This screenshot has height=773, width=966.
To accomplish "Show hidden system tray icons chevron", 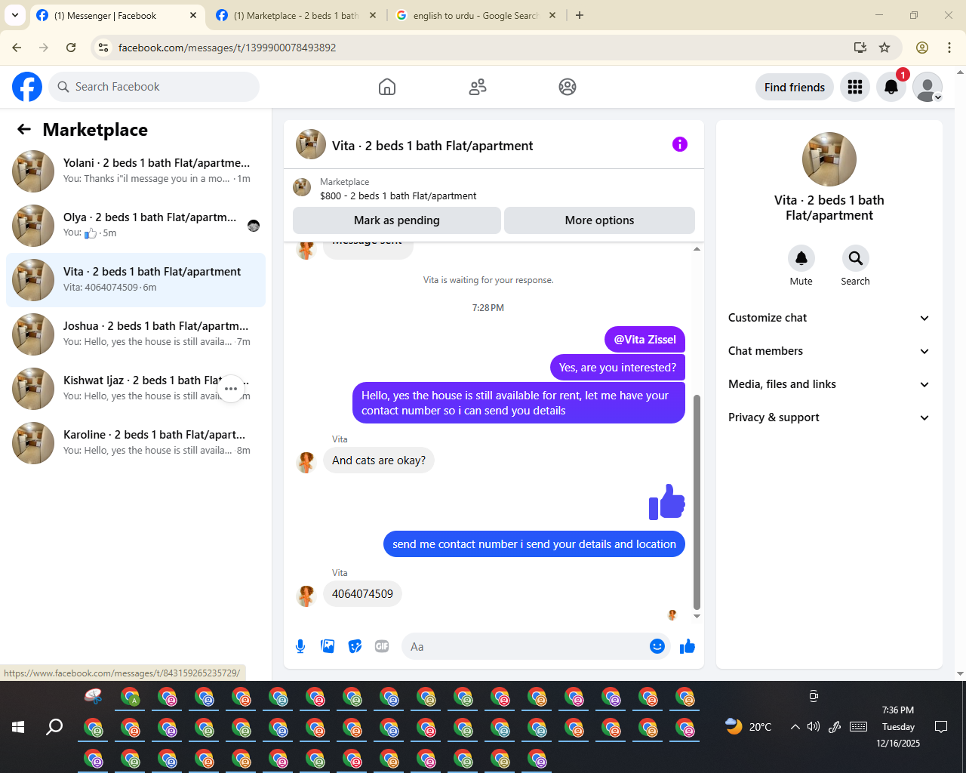I will [795, 727].
